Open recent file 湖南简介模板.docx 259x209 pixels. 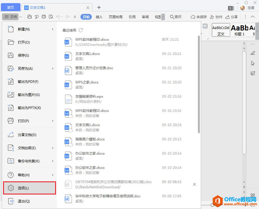click(129, 142)
